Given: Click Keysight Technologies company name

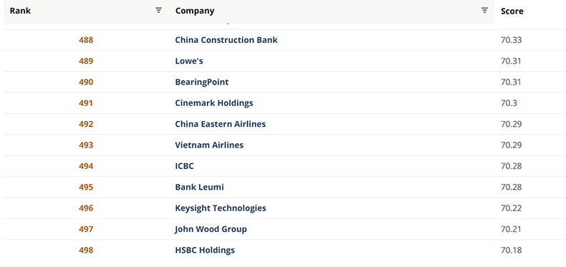Looking at the screenshot, I should (221, 208).
